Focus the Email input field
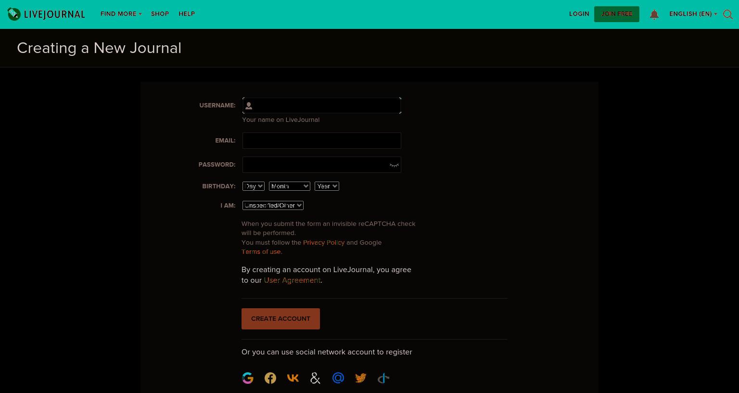 [322, 141]
